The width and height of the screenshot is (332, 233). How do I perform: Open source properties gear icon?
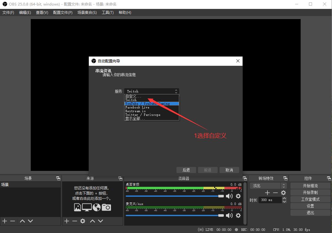click(x=83, y=221)
